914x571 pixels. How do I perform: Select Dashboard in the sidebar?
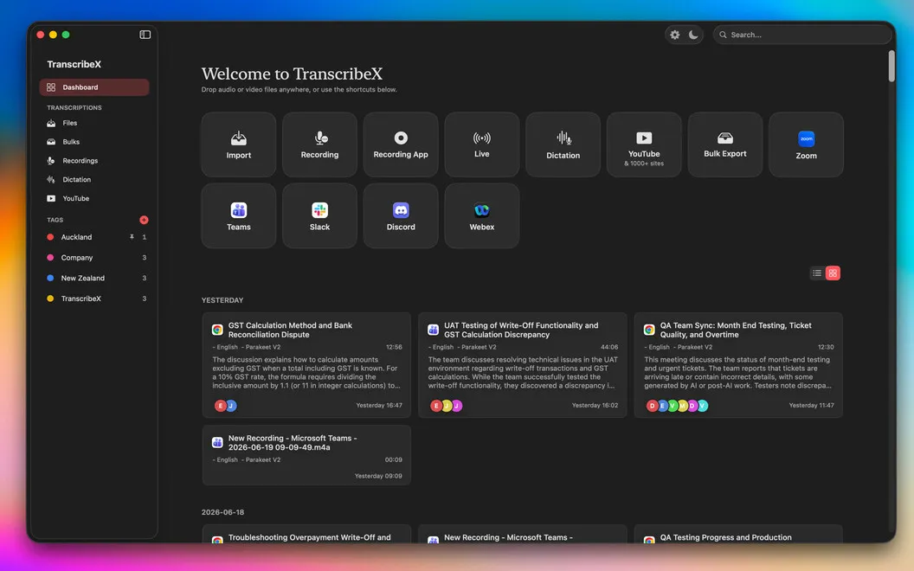coord(94,87)
